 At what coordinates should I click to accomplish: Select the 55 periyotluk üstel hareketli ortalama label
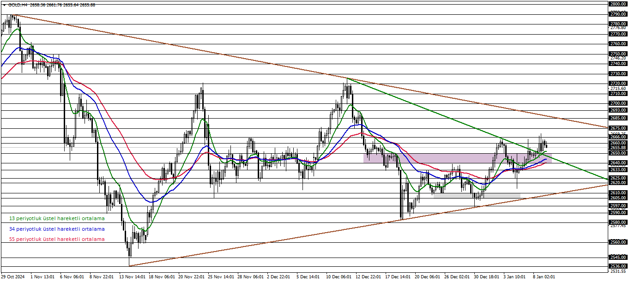point(57,239)
